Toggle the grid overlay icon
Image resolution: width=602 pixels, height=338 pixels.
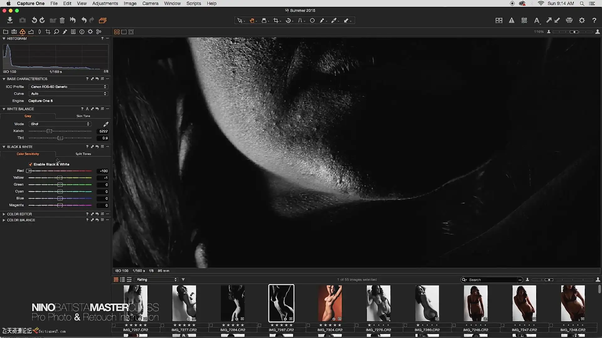point(524,20)
